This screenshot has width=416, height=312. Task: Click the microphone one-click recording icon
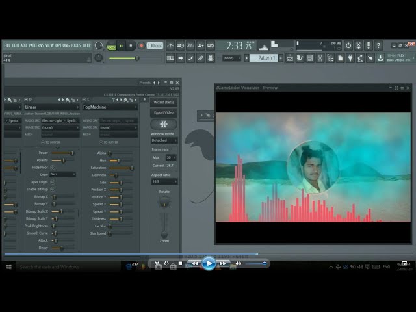click(369, 45)
